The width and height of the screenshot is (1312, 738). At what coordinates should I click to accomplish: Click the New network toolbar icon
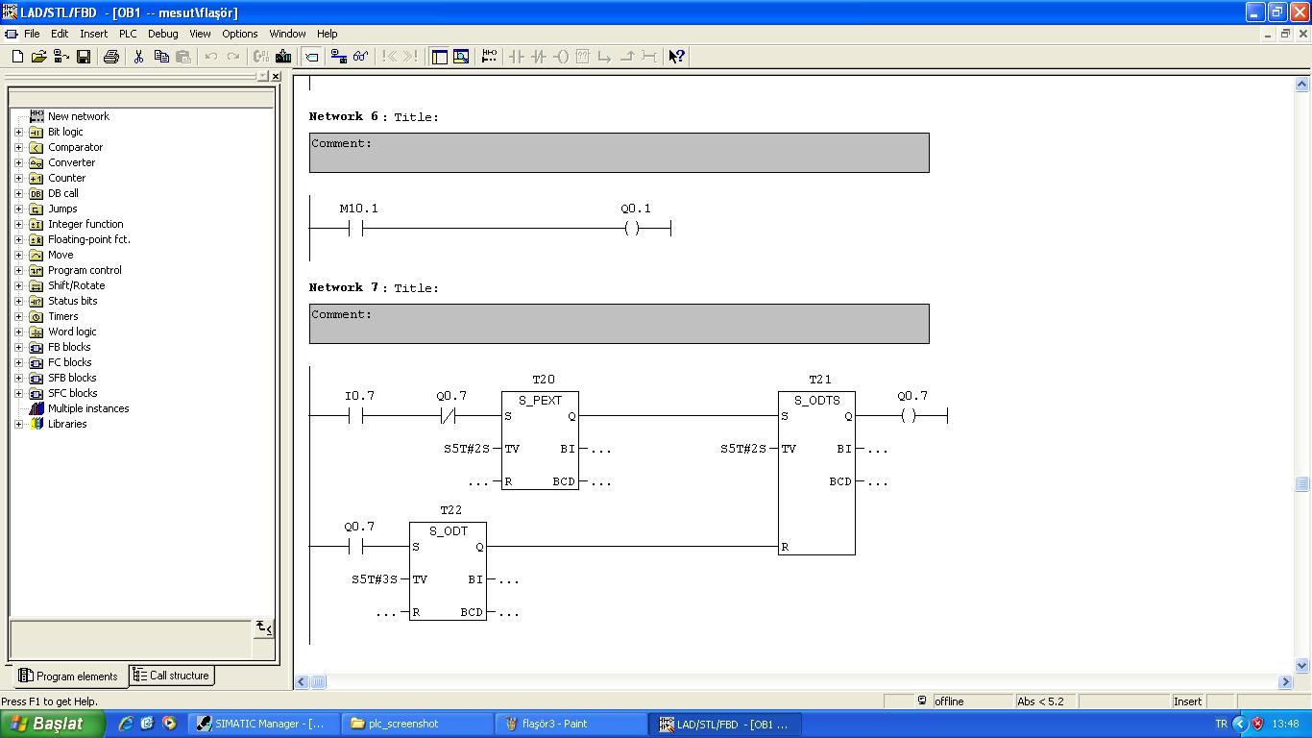click(x=489, y=57)
